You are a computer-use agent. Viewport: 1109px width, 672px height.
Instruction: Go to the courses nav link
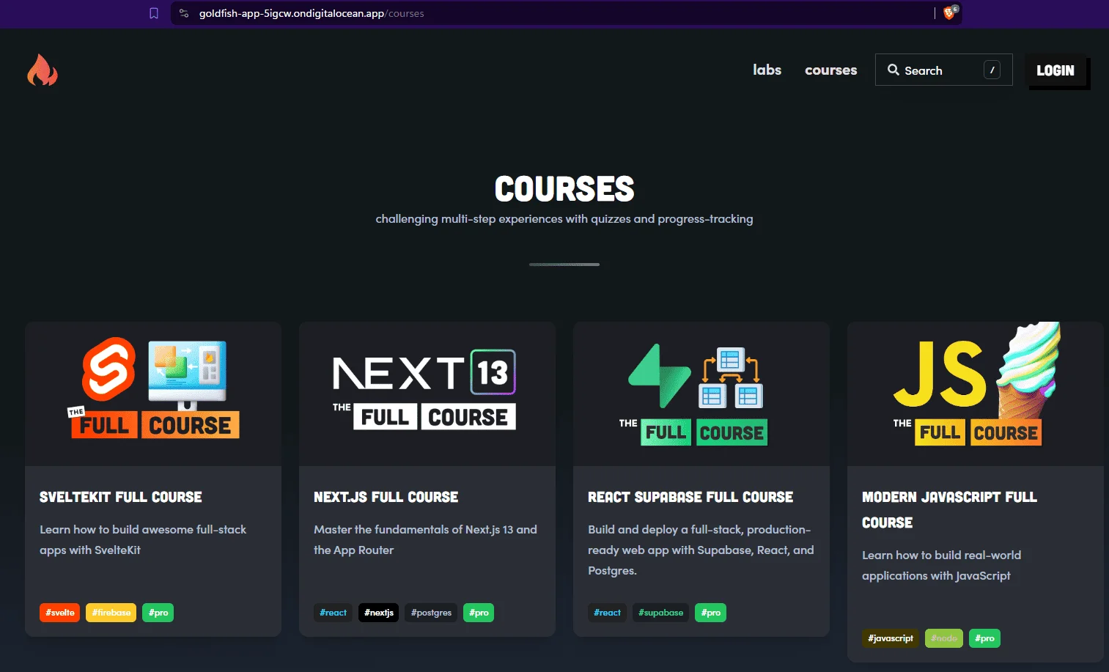(830, 70)
